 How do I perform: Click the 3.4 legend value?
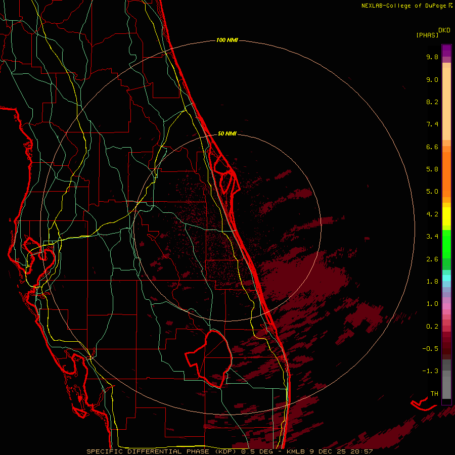[432, 237]
